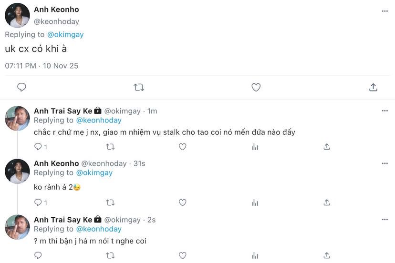This screenshot has height=263, width=395.
Task: Share the main tweet via upload icon
Action: (374, 87)
